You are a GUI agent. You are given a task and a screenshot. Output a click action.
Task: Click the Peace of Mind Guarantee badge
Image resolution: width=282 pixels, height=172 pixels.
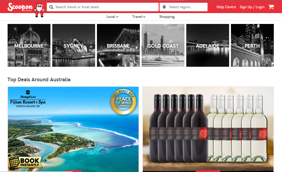[x=123, y=102]
